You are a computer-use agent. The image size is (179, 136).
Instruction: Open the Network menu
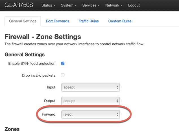(x=114, y=5)
